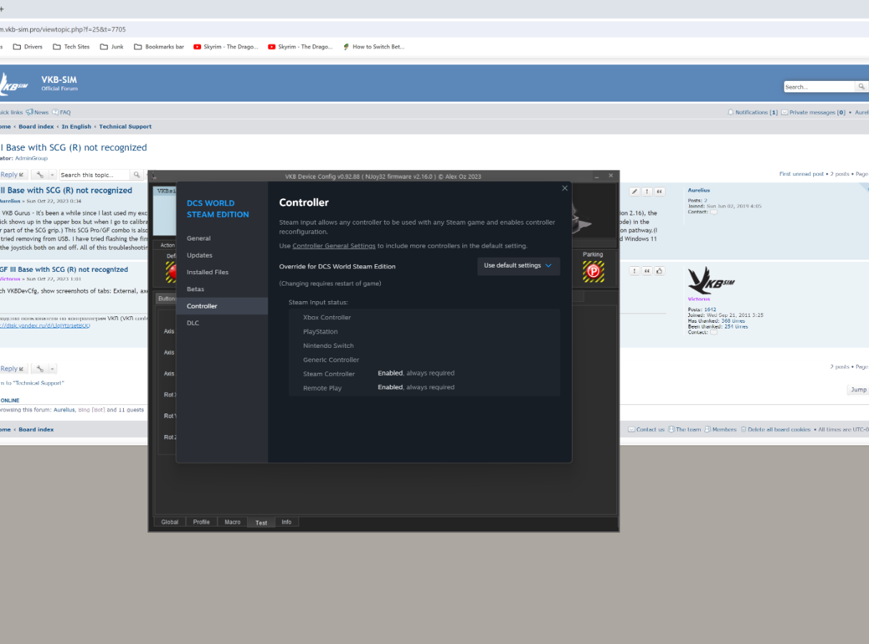Switch to Profile tab in VKB Device Config
Screen dimensions: 869x644
(201, 522)
